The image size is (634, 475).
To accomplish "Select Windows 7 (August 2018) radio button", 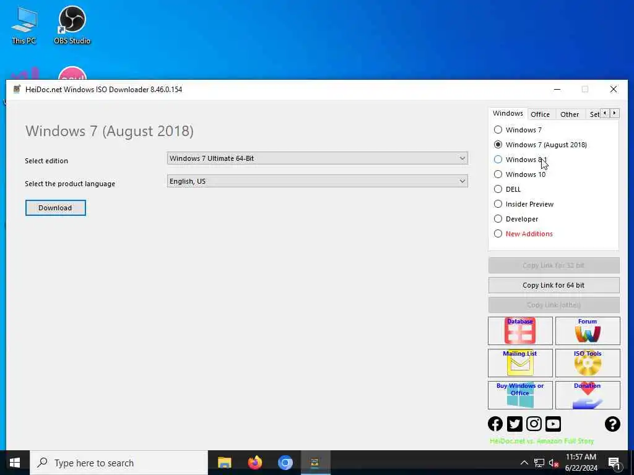I will click(x=498, y=145).
